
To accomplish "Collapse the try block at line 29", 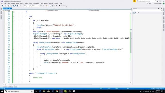I will [14, 16].
